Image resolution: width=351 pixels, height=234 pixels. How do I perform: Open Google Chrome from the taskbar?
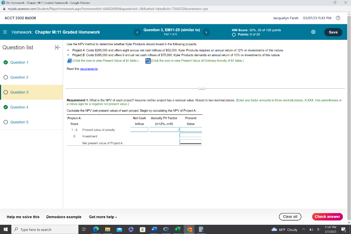click(x=189, y=230)
